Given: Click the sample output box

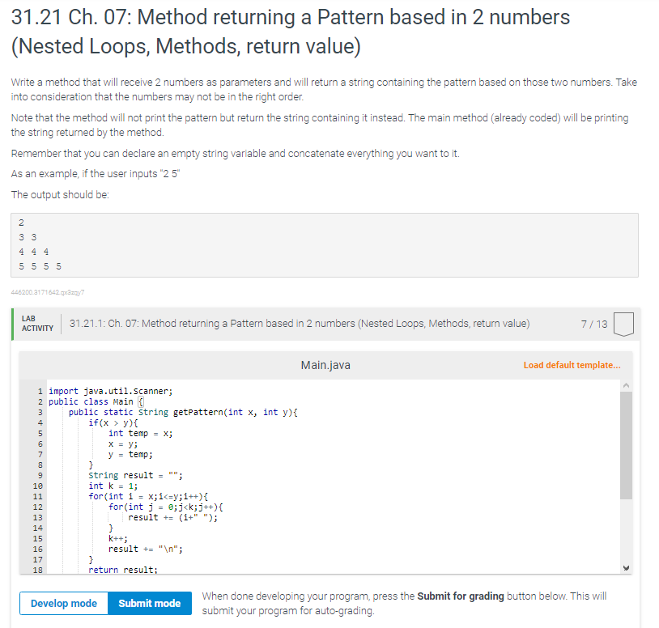Looking at the screenshot, I should (324, 243).
